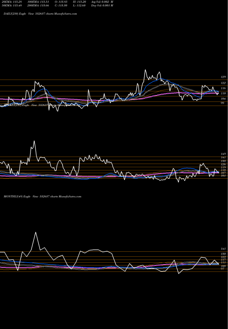Click the 97 price label on monthly chart
The width and height of the screenshot is (228, 329).
point(223,269)
